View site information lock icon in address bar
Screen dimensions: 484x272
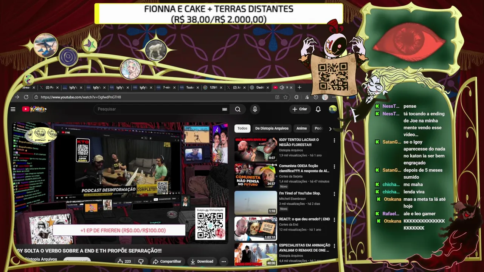[x=36, y=97]
